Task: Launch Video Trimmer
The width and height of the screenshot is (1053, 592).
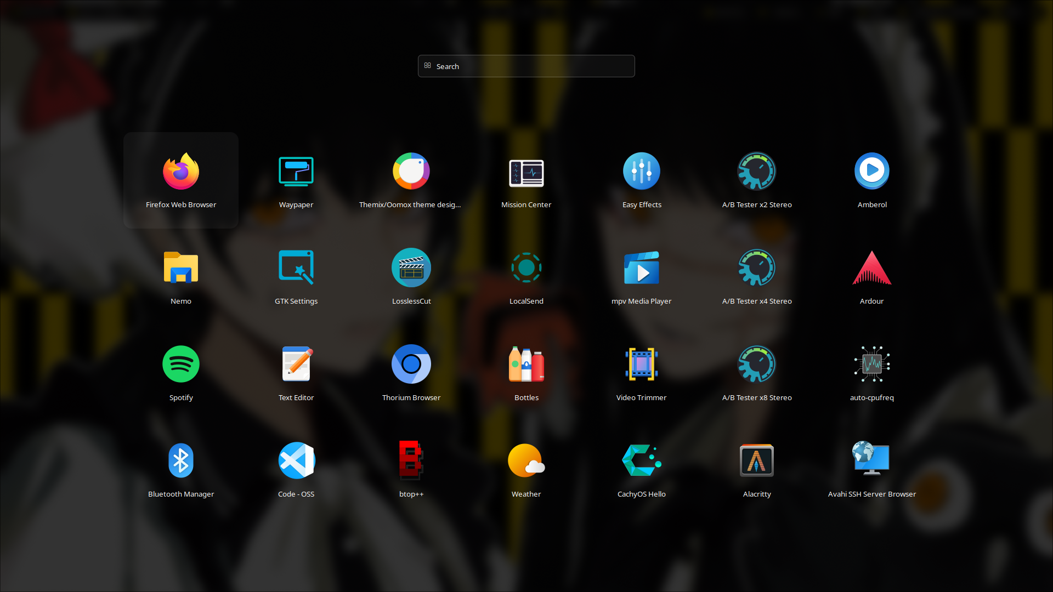Action: click(641, 365)
